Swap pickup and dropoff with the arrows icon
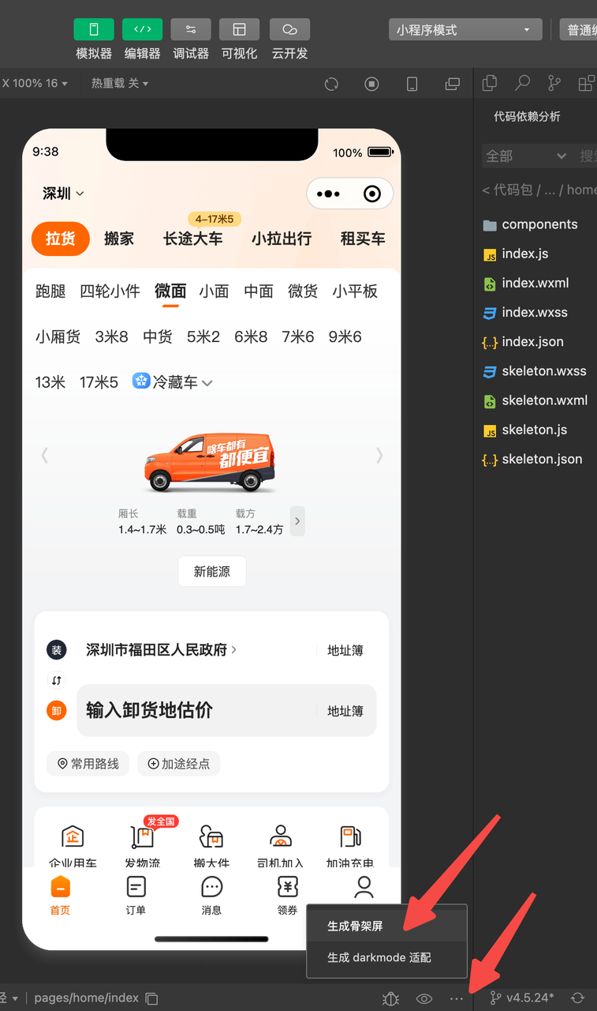 56,680
